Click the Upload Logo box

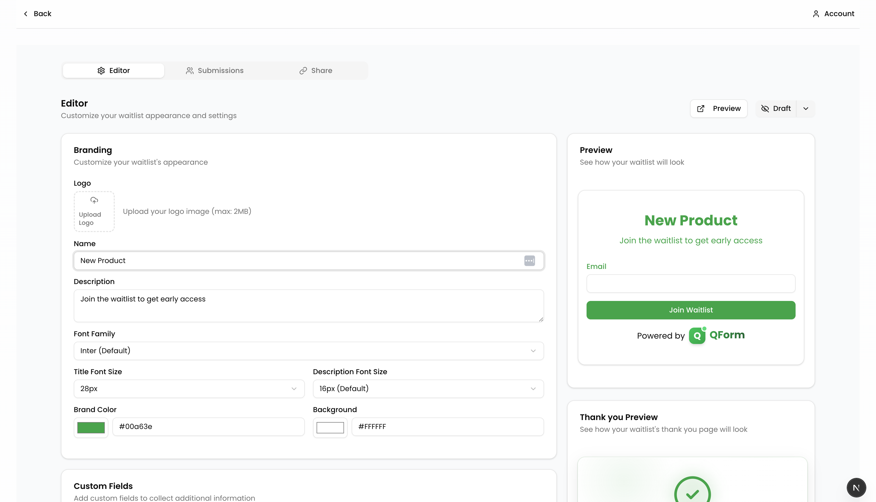click(94, 211)
